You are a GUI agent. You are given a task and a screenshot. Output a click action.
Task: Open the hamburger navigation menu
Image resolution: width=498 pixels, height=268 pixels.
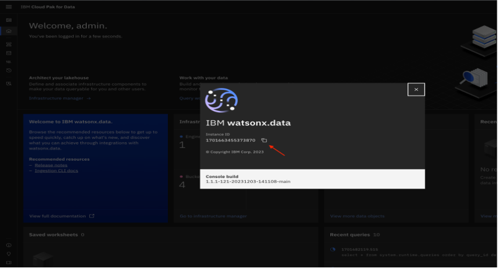pos(9,6)
